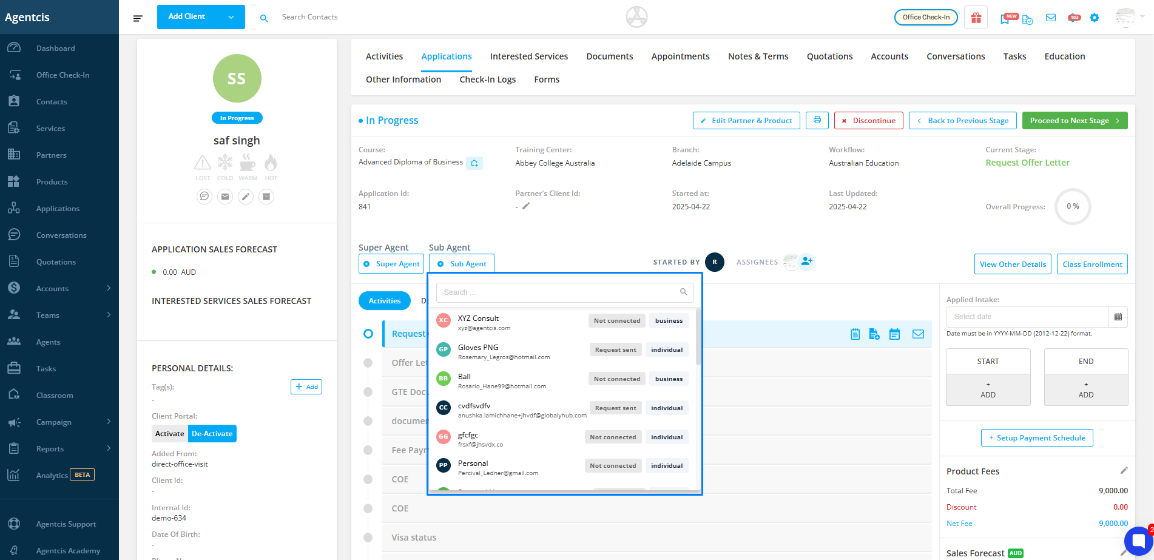Switch to the Education tab
Viewport: 1154px width, 560px height.
(x=1065, y=56)
